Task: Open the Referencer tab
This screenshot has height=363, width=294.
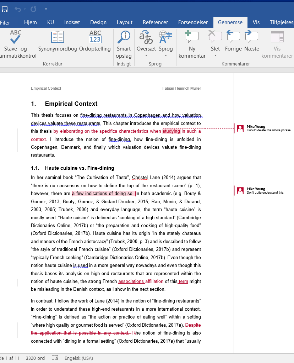Action: (x=155, y=22)
